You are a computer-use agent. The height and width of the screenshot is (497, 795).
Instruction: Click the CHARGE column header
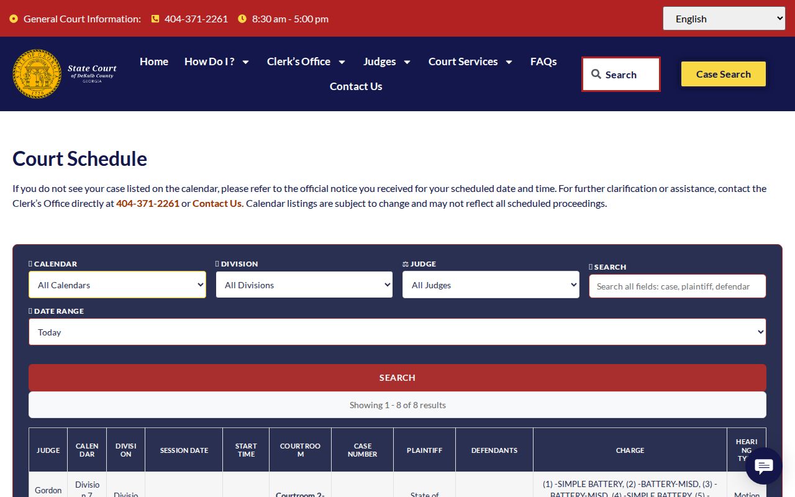[630, 450]
